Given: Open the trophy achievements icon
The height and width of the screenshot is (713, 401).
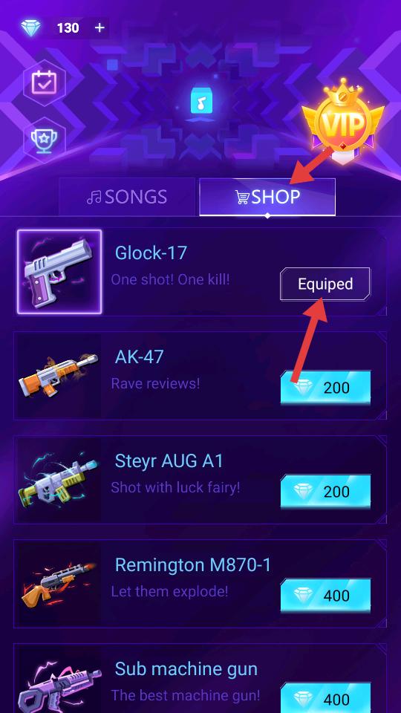Looking at the screenshot, I should click(x=44, y=139).
